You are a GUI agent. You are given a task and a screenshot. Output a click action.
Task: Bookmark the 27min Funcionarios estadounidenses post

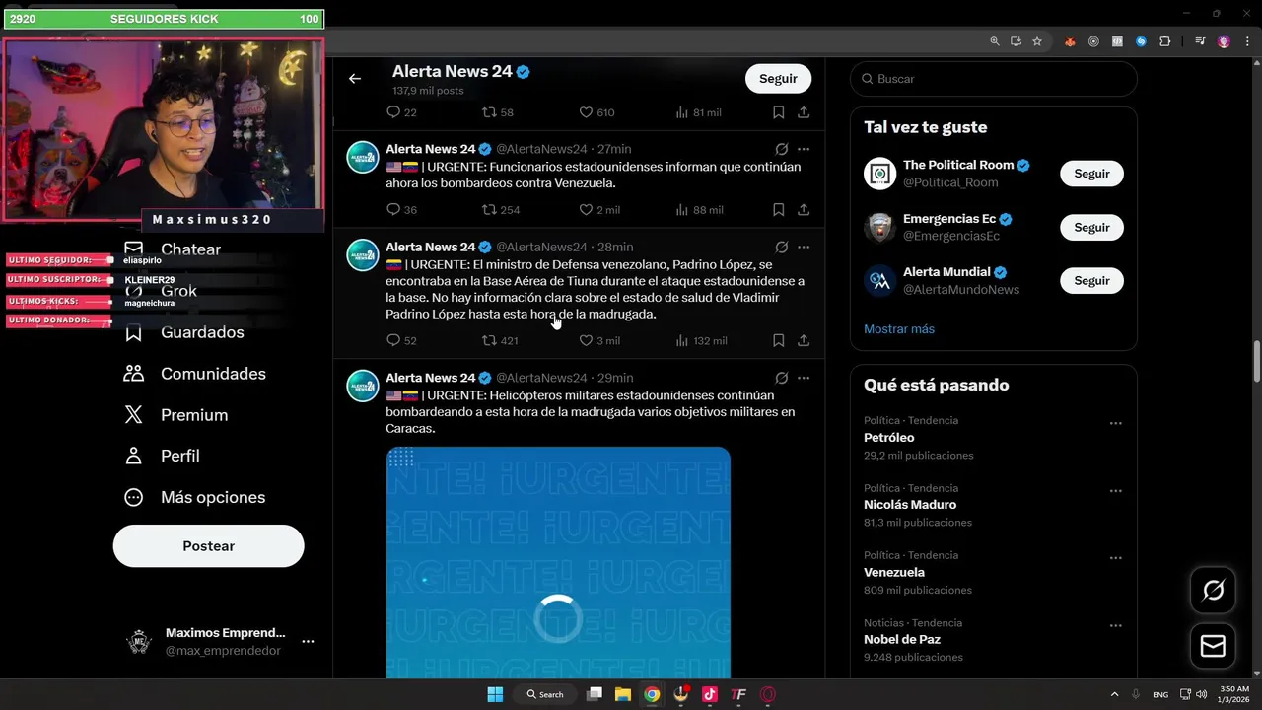tap(778, 209)
